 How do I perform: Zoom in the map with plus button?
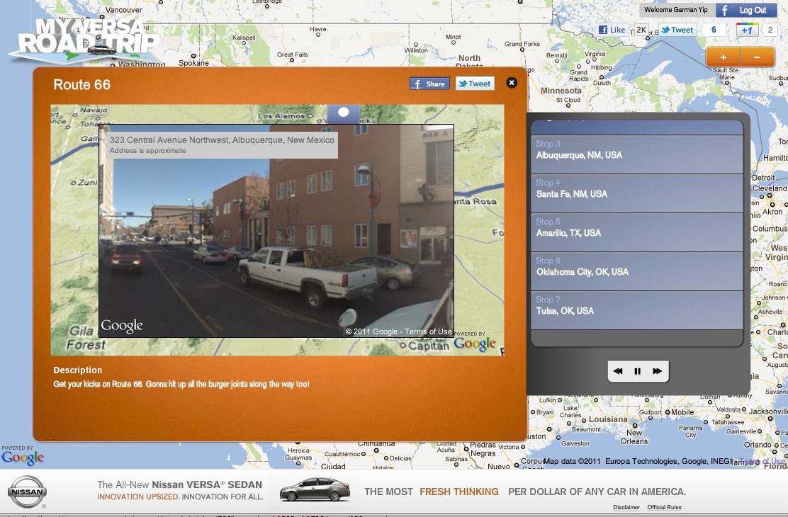pyautogui.click(x=724, y=57)
